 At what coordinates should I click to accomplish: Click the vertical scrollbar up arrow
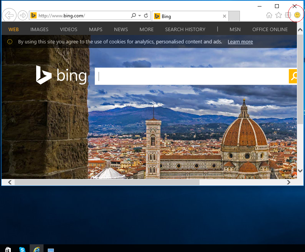[x=300, y=30]
